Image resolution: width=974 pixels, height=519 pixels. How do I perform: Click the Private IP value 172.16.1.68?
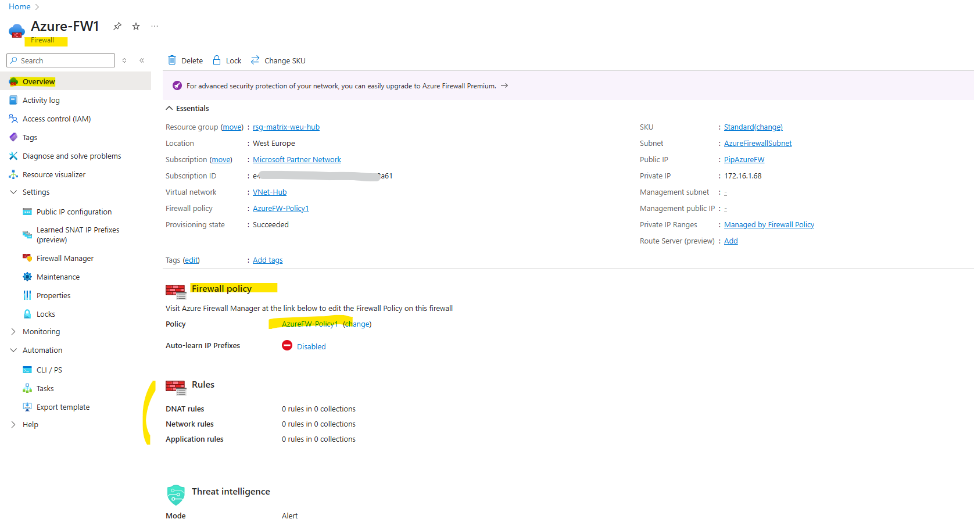[x=743, y=176]
